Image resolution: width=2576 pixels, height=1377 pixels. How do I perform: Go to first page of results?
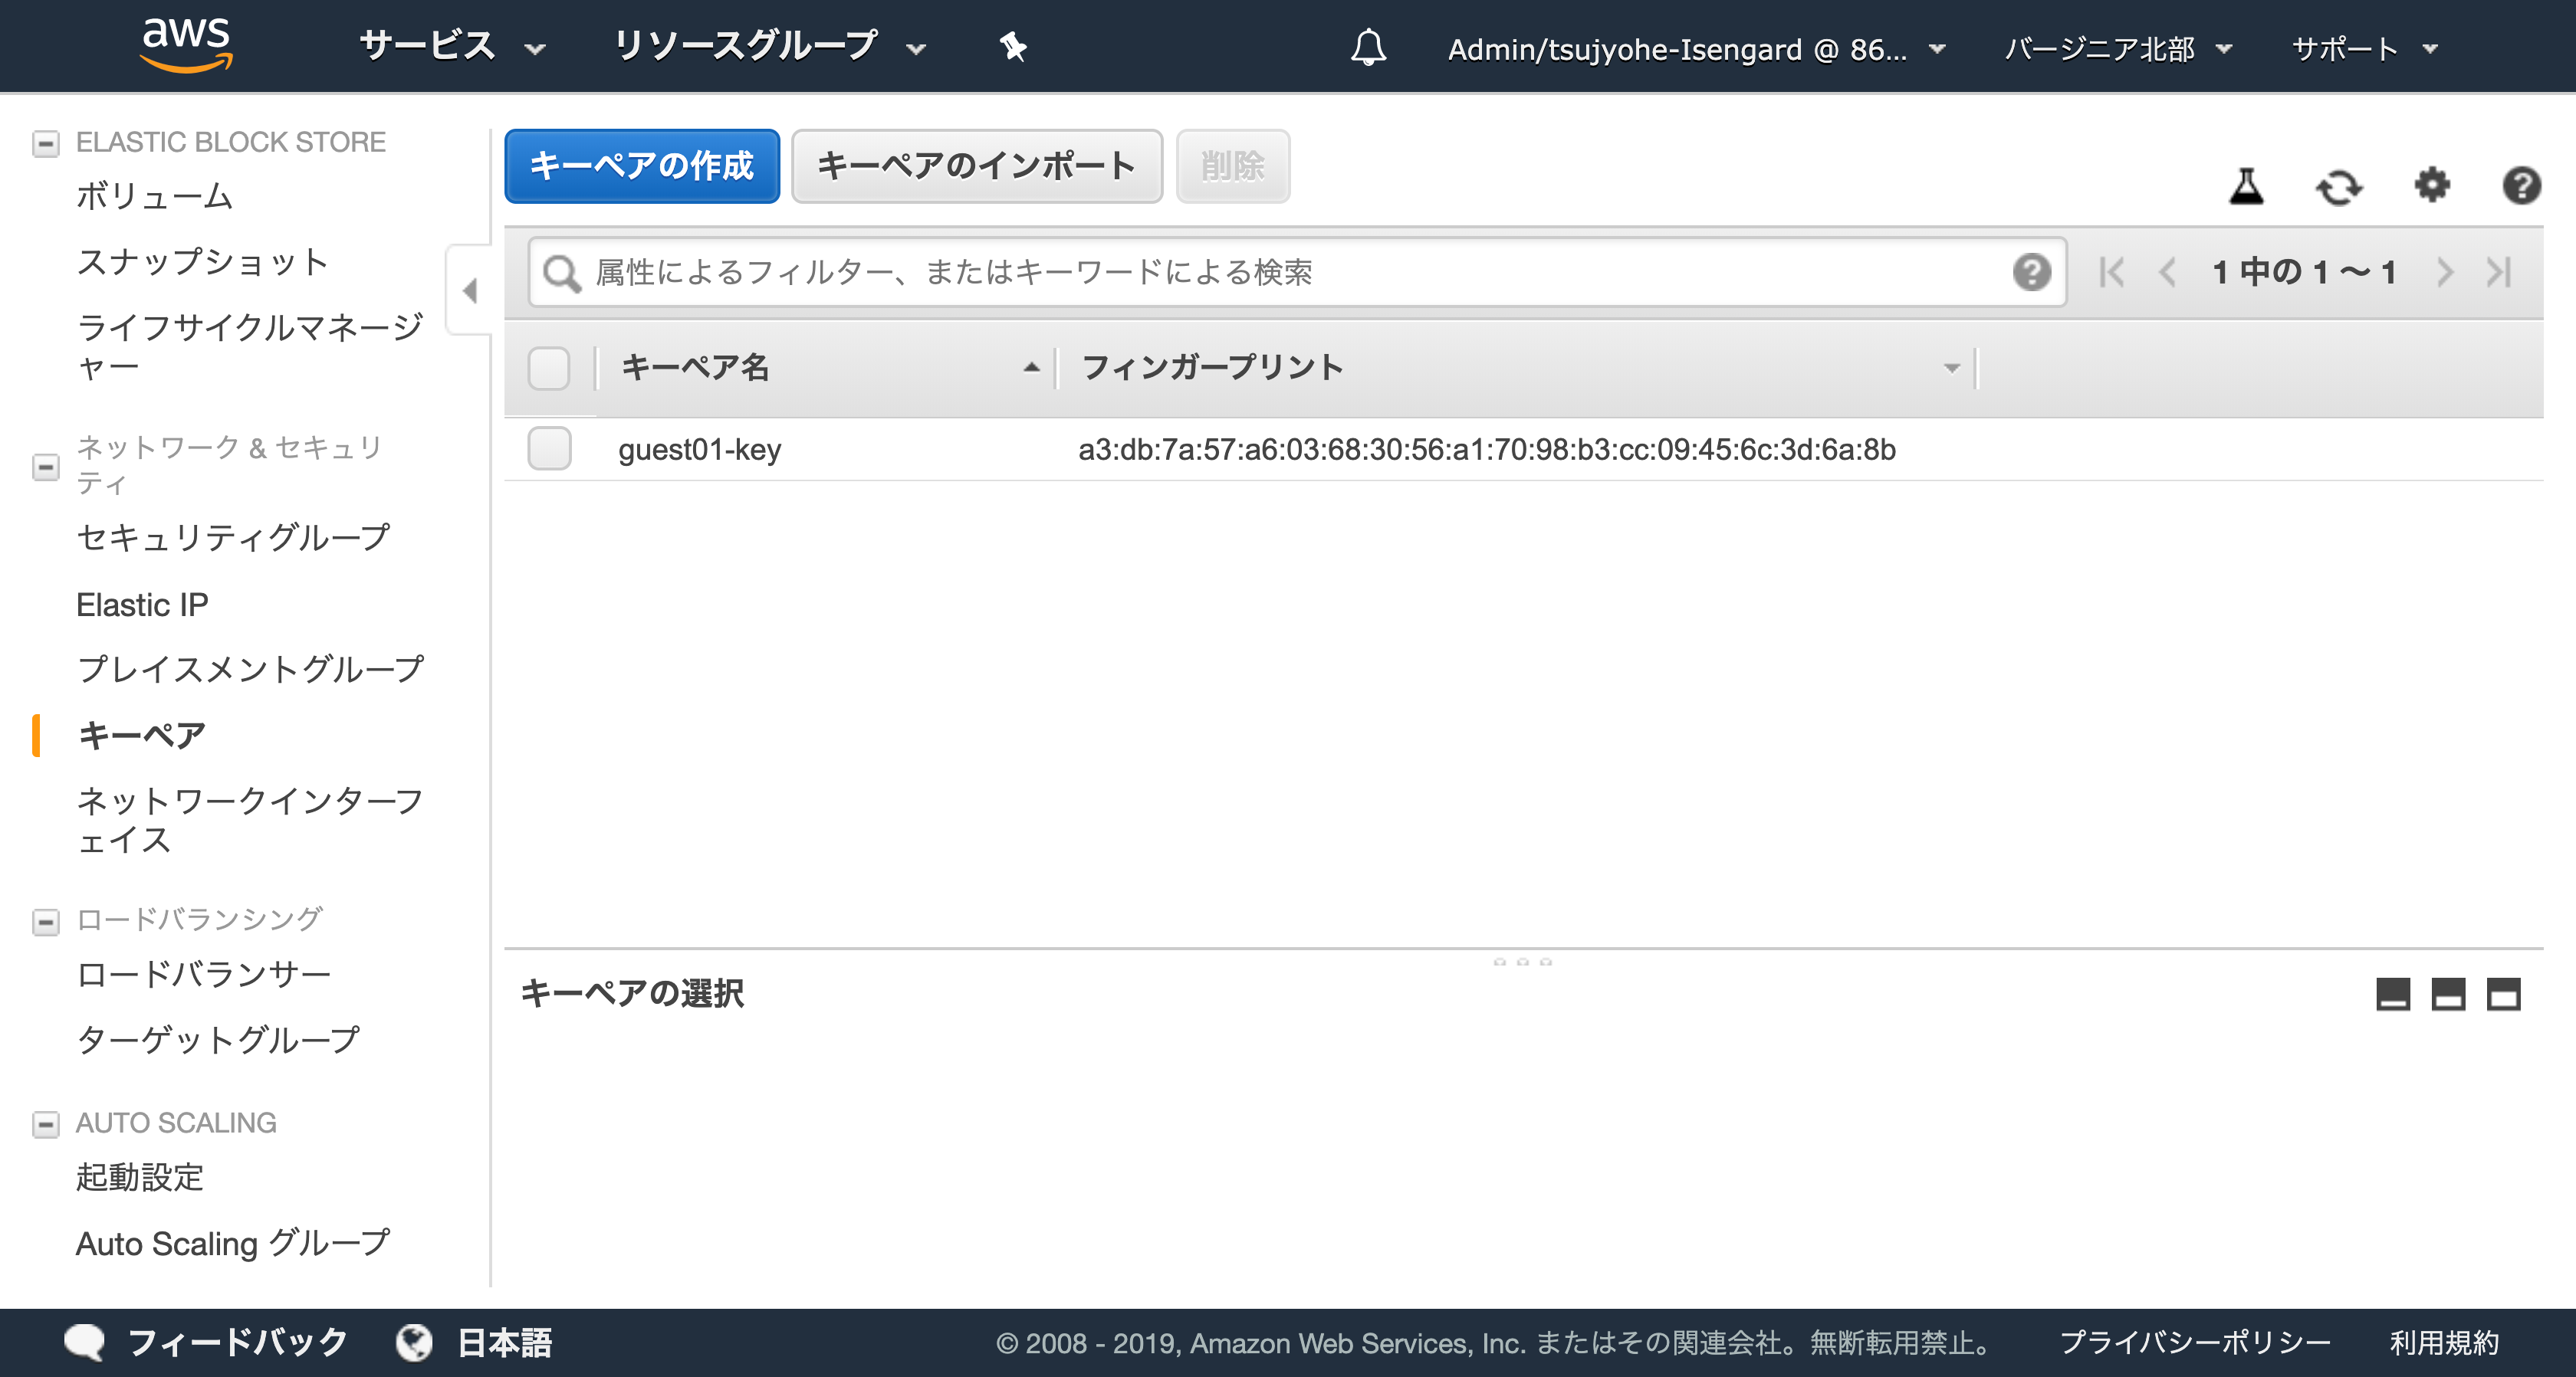pos(2111,272)
